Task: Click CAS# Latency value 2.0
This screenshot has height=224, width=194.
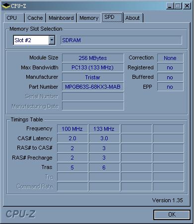Action: tap(72, 138)
